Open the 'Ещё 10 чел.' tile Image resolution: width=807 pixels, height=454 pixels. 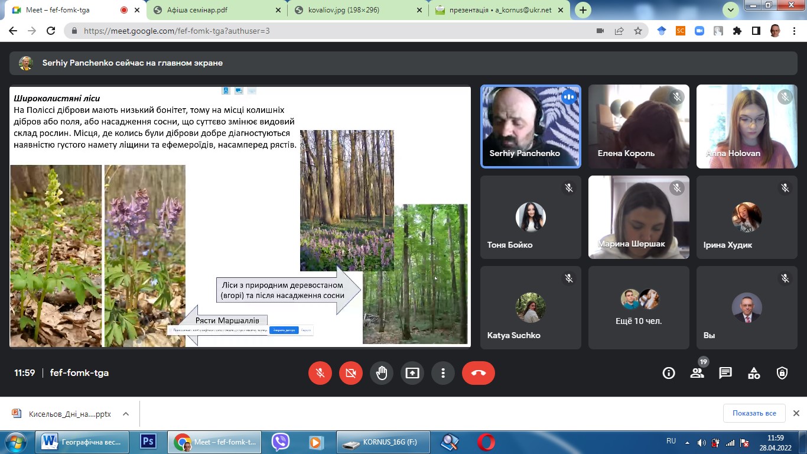tap(639, 307)
